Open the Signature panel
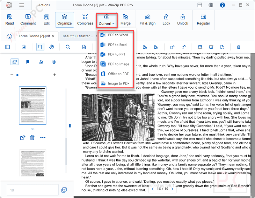Image resolution: width=255 pixels, height=198 pixels. coord(41,62)
